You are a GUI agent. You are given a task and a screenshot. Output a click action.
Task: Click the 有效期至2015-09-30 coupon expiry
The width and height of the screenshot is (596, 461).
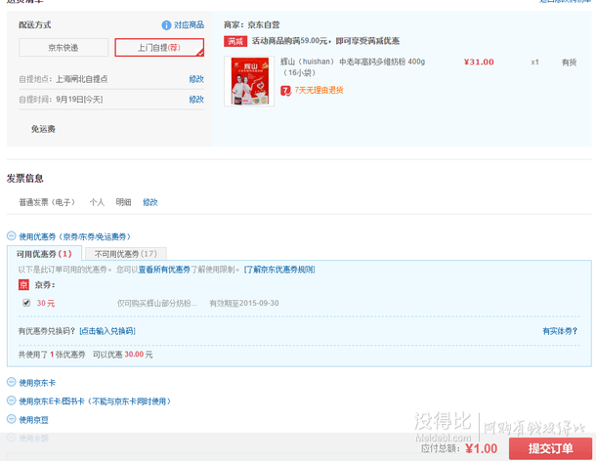pyautogui.click(x=244, y=304)
